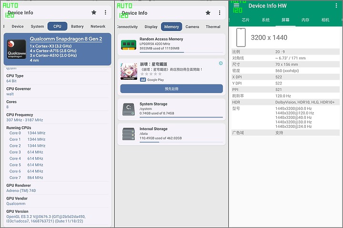Image resolution: width=343 pixels, height=228 pixels.
Task: Tap GPU Vendor value Qualcomm
Action: [x=16, y=204]
